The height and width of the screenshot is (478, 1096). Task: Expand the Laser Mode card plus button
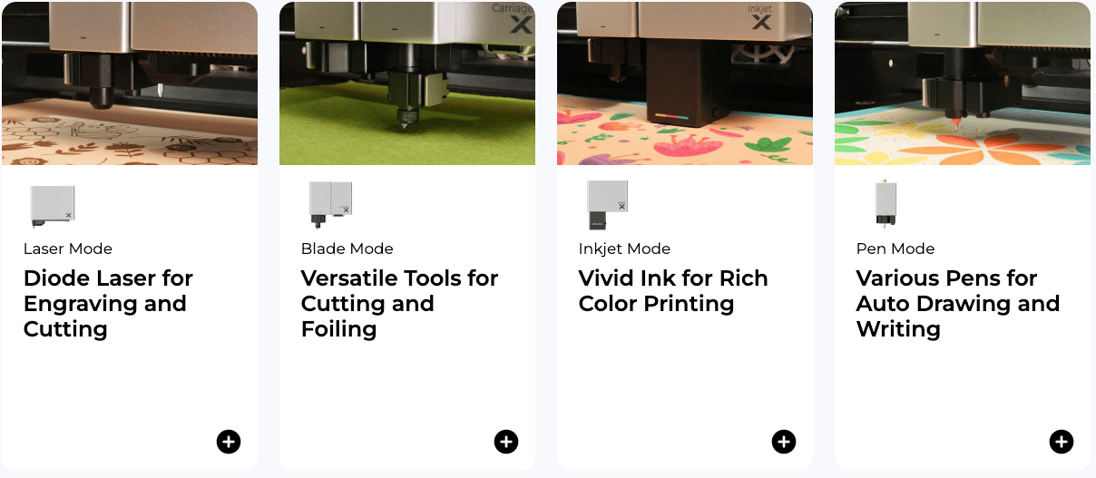point(229,442)
